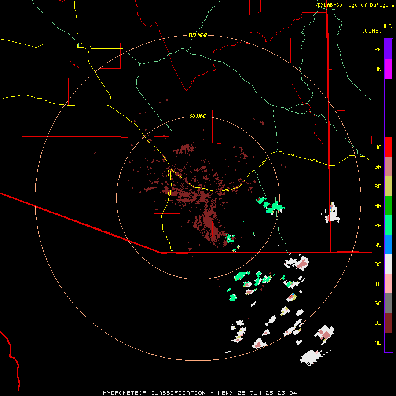Click the GC gray legend swatch
The width and height of the screenshot is (396, 396).
click(x=389, y=303)
